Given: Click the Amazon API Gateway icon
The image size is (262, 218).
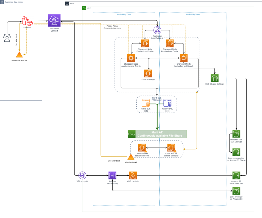Looking at the screenshot, I should coord(112,176).
